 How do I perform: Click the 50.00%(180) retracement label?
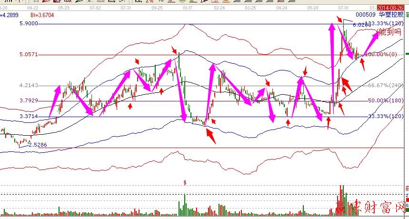383,101
